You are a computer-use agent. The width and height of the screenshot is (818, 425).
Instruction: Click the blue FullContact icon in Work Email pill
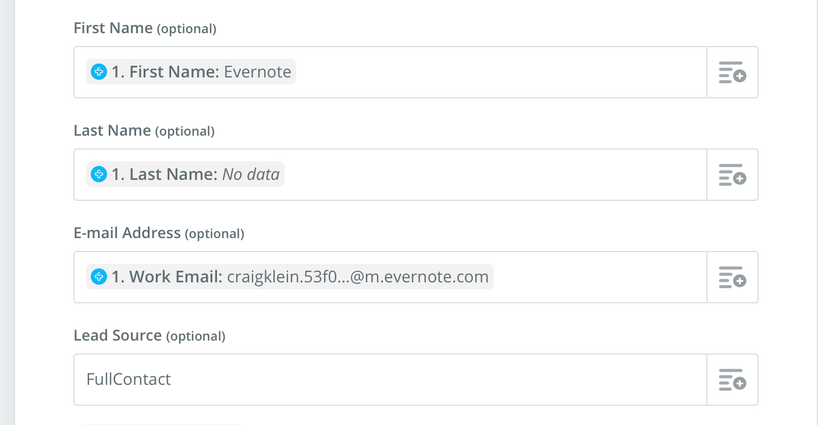point(99,277)
